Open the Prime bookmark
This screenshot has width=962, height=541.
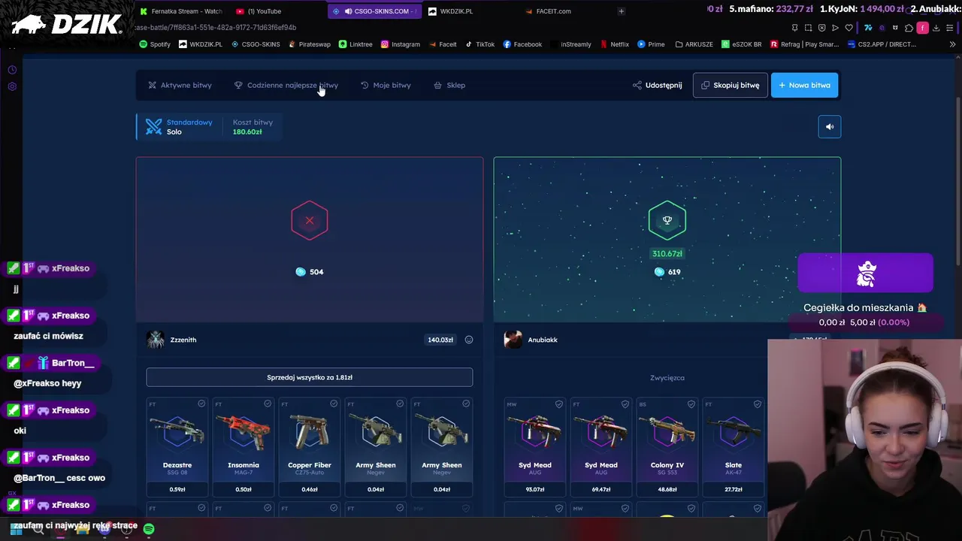click(651, 44)
